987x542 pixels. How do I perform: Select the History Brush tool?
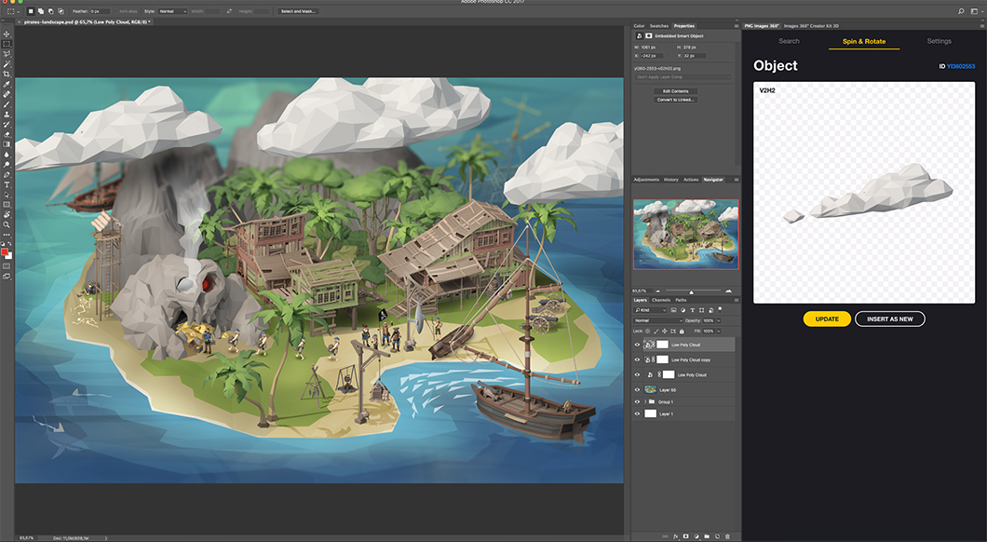coord(7,125)
